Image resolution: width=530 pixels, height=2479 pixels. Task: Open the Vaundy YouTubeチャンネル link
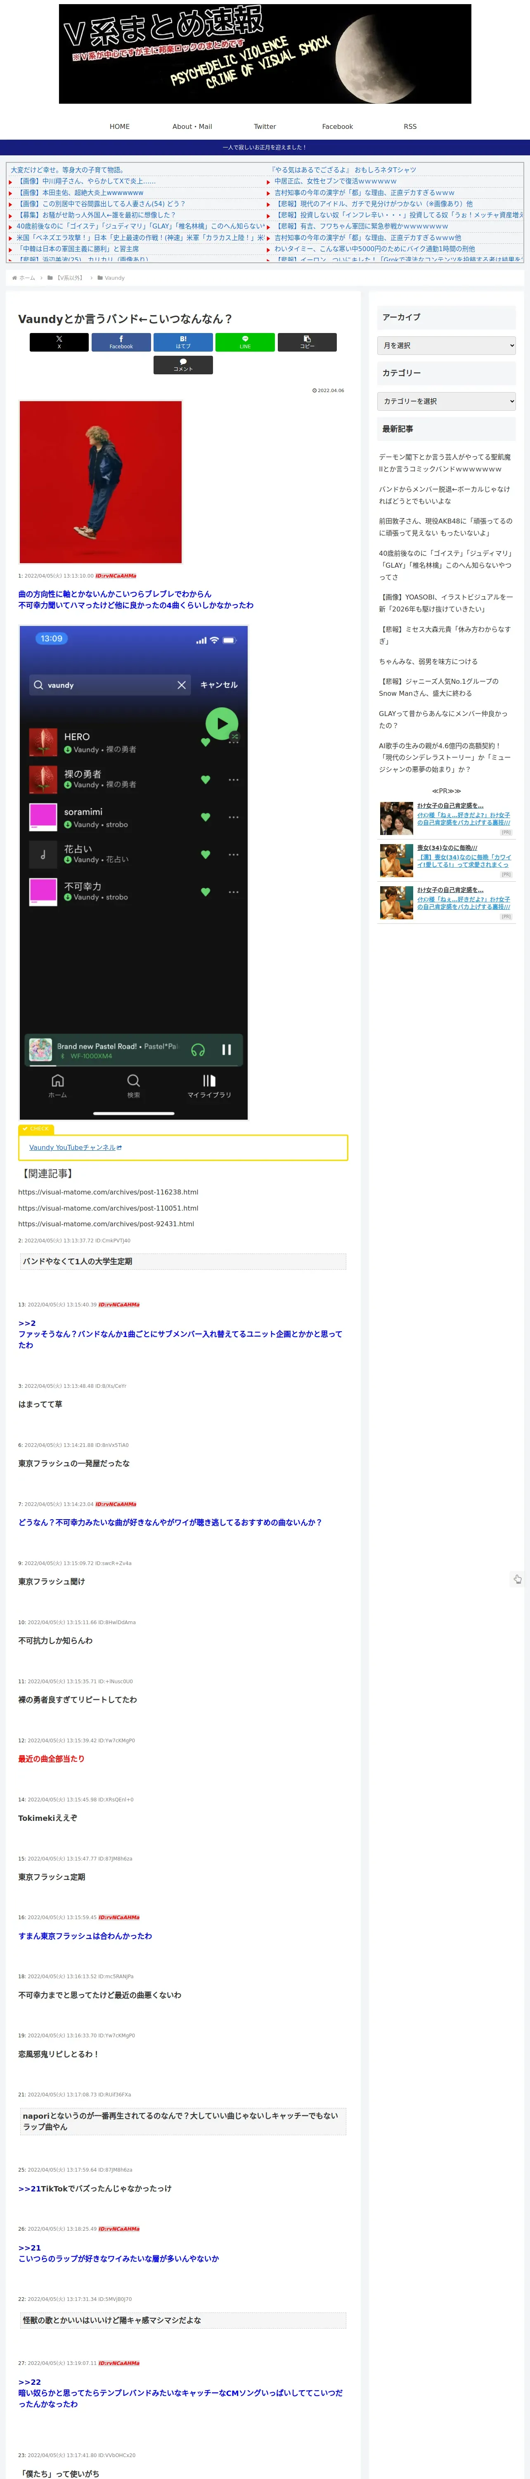tap(75, 1147)
